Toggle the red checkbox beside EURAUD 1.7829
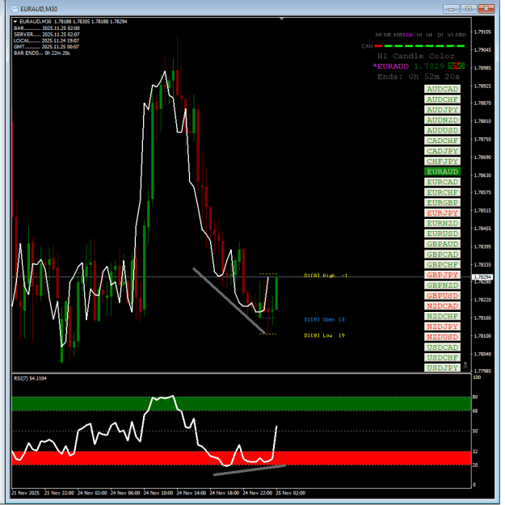The width and height of the screenshot is (505, 505). [457, 66]
